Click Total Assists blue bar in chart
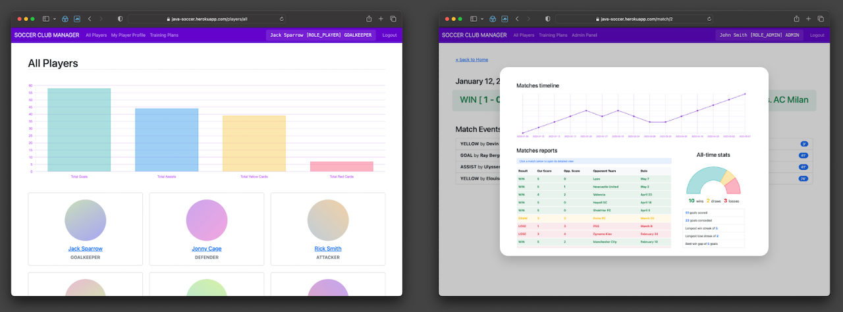This screenshot has width=843, height=312. coord(167,140)
